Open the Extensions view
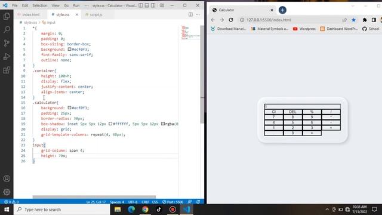Image resolution: width=382 pixels, height=215 pixels. pos(7,70)
